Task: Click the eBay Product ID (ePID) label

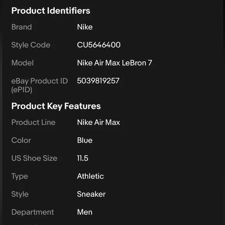Action: click(x=40, y=85)
